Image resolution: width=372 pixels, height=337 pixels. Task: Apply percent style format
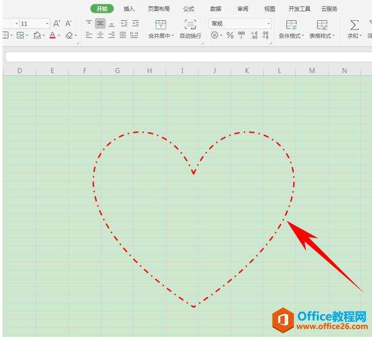[x=230, y=35]
